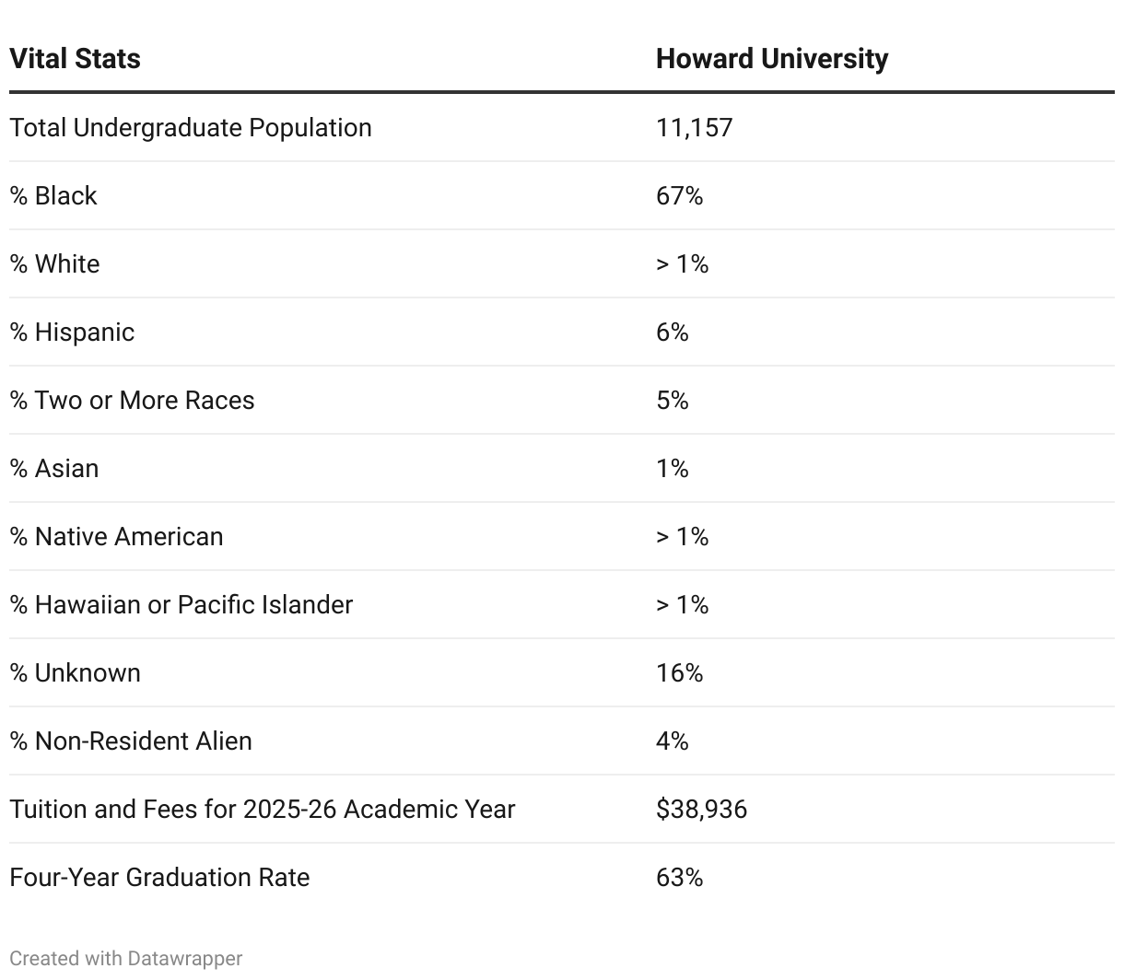Click the 67% value cell

[x=679, y=195]
